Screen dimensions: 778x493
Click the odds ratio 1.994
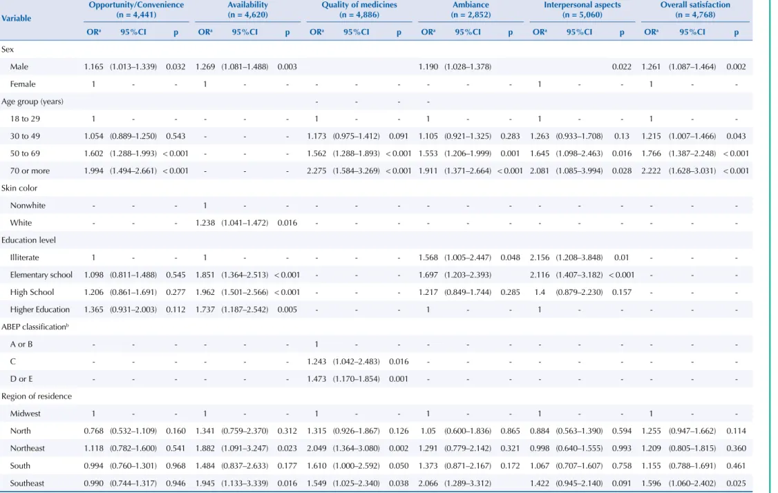click(93, 171)
